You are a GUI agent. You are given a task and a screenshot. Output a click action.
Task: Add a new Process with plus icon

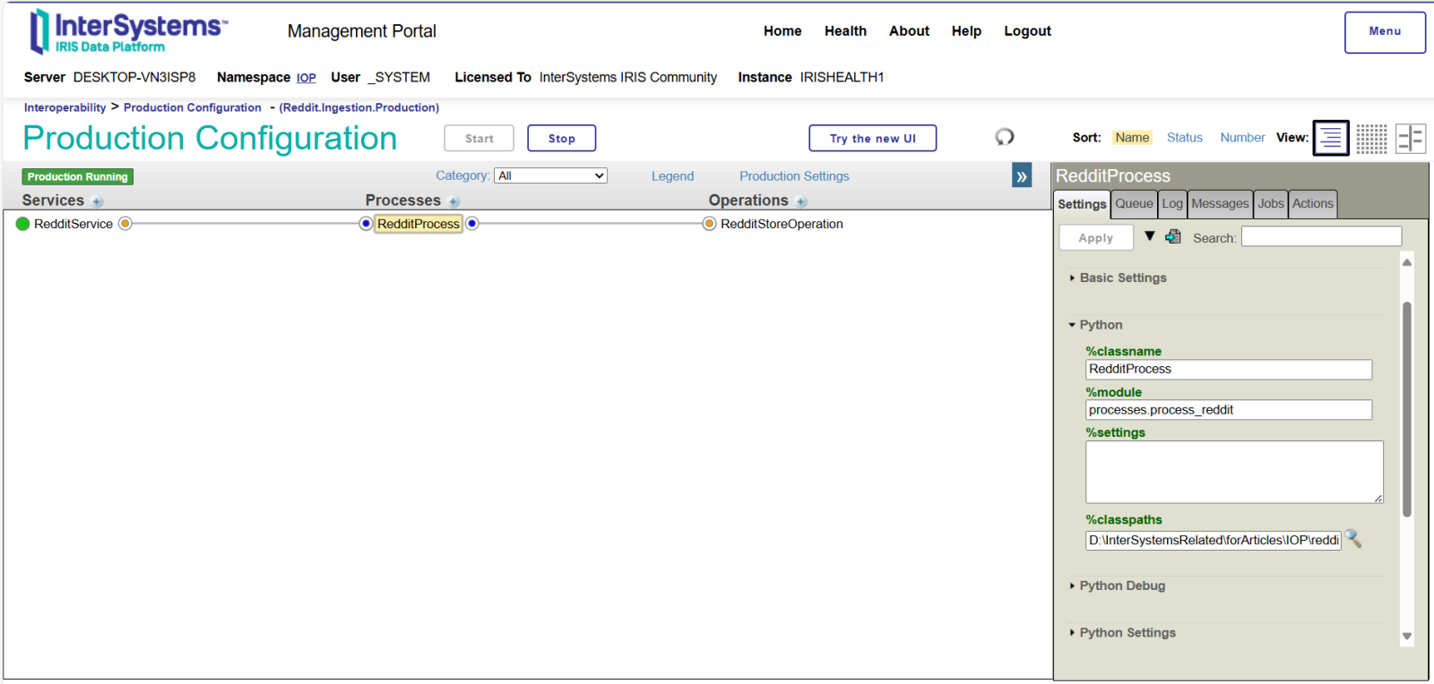[x=454, y=202]
